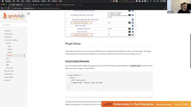Open Containers section in the sidebar
Image resolution: width=191 pixels, height=107 pixels.
[8, 37]
